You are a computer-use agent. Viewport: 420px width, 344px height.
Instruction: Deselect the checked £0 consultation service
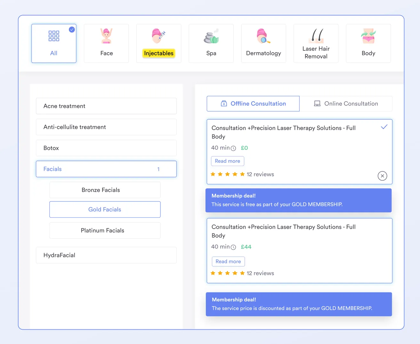tap(382, 176)
